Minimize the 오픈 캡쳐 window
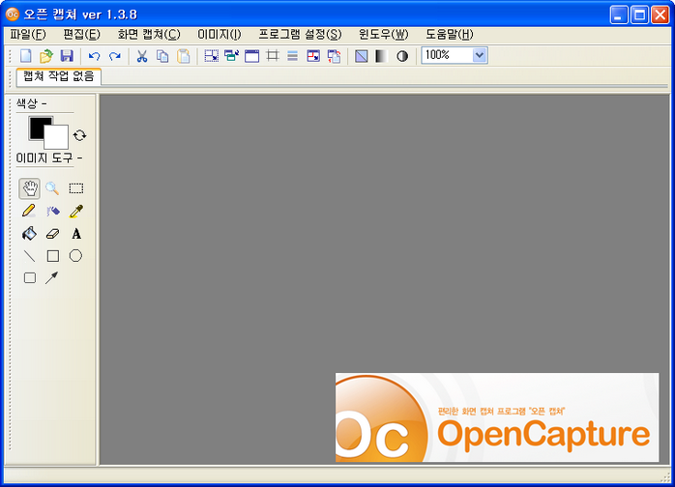Viewport: 675px width, 487px height. (x=619, y=15)
